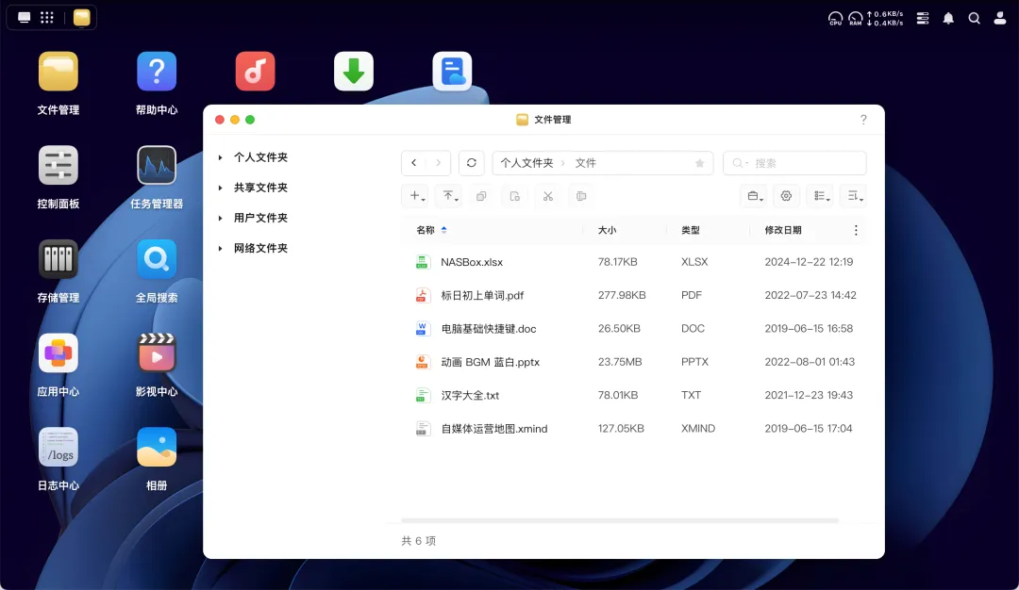Image resolution: width=1019 pixels, height=590 pixels.
Task: Click 个人文件夹 in the breadcrumb path
Action: (526, 163)
